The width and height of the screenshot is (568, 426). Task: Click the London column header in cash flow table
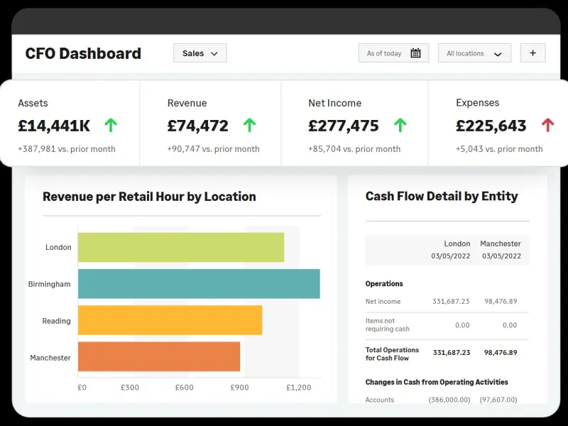(x=457, y=244)
